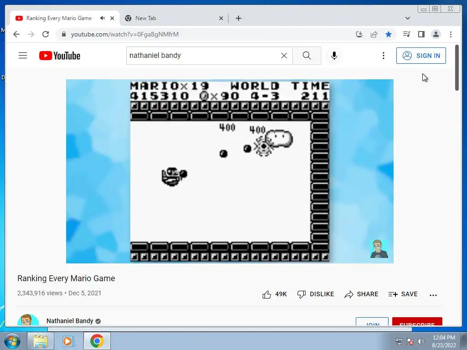Toggle Chrome side panel icon
Screen dimensions: 467x350
tap(421, 34)
